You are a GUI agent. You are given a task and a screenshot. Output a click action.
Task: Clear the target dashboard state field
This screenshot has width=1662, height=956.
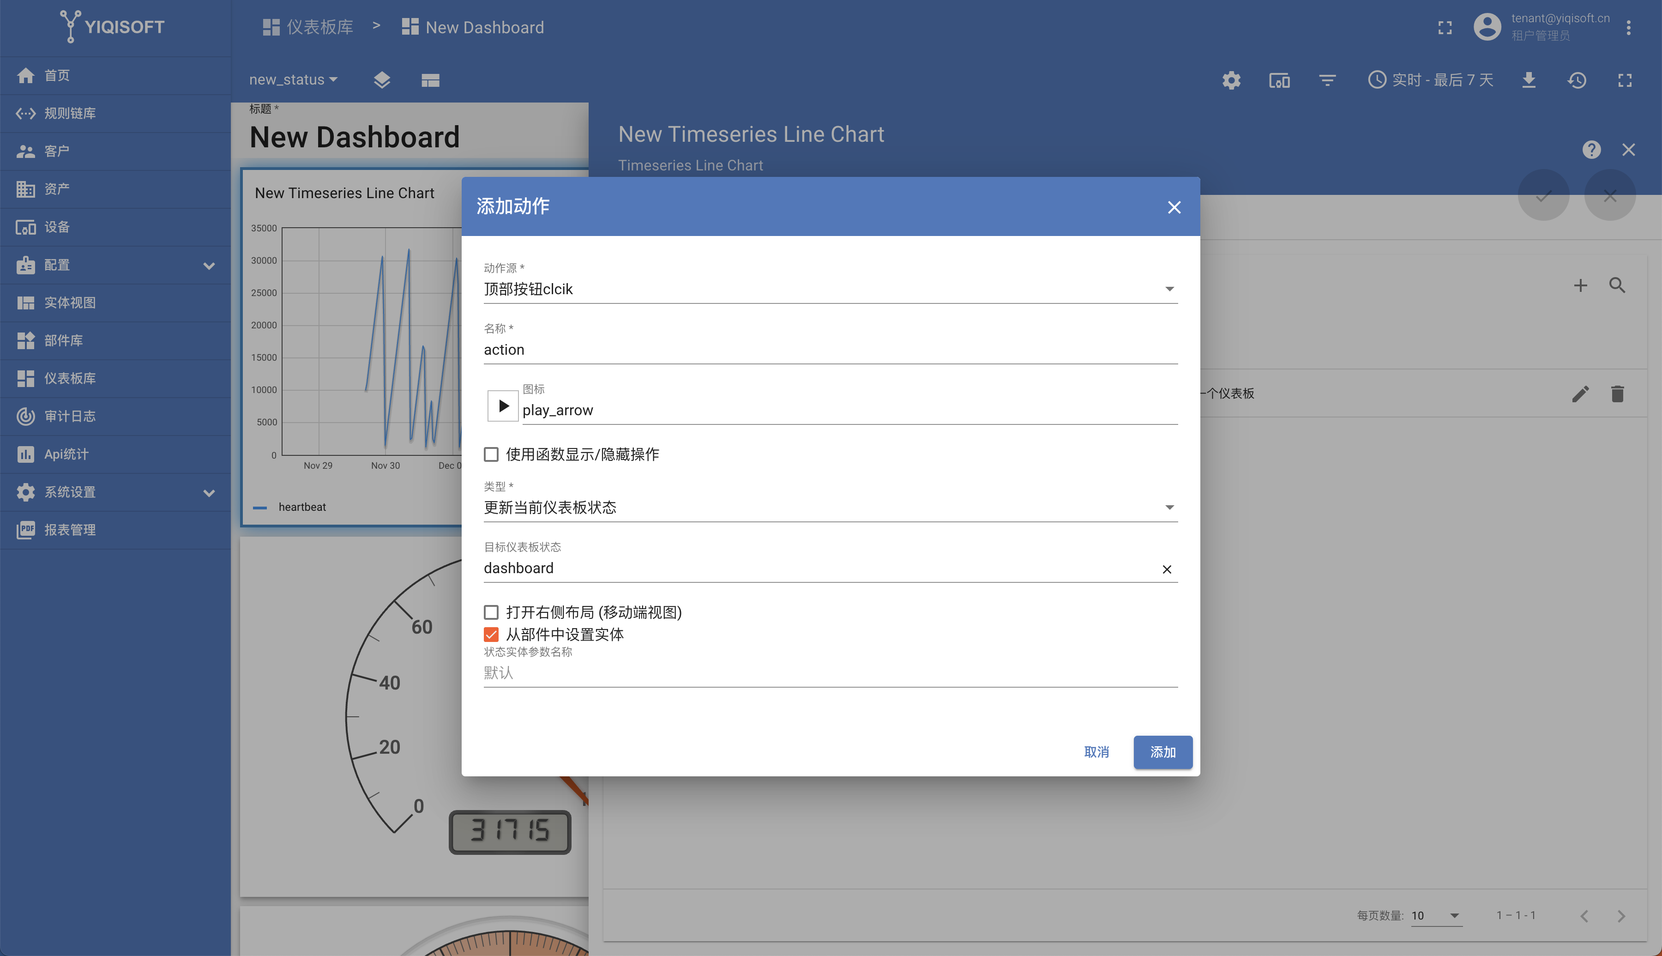coord(1167,569)
